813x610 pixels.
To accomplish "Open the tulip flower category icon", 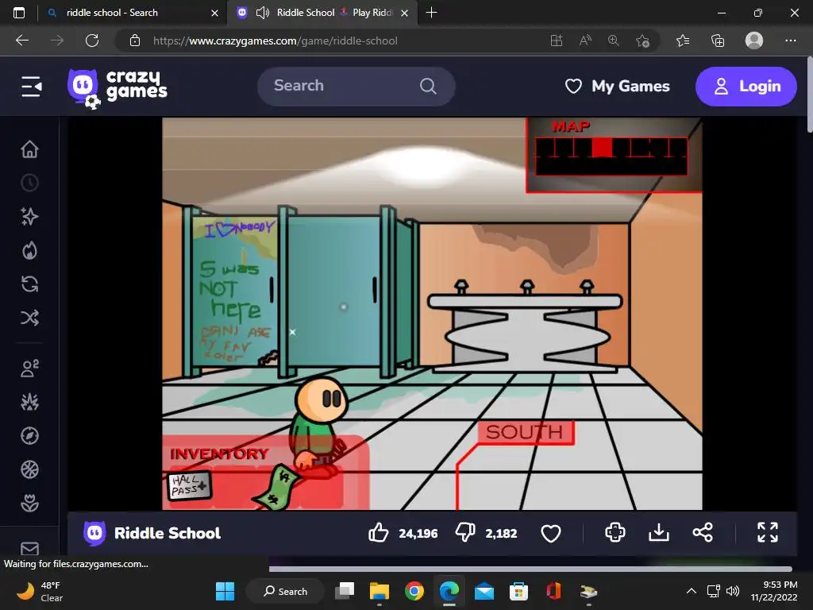I will [29, 503].
